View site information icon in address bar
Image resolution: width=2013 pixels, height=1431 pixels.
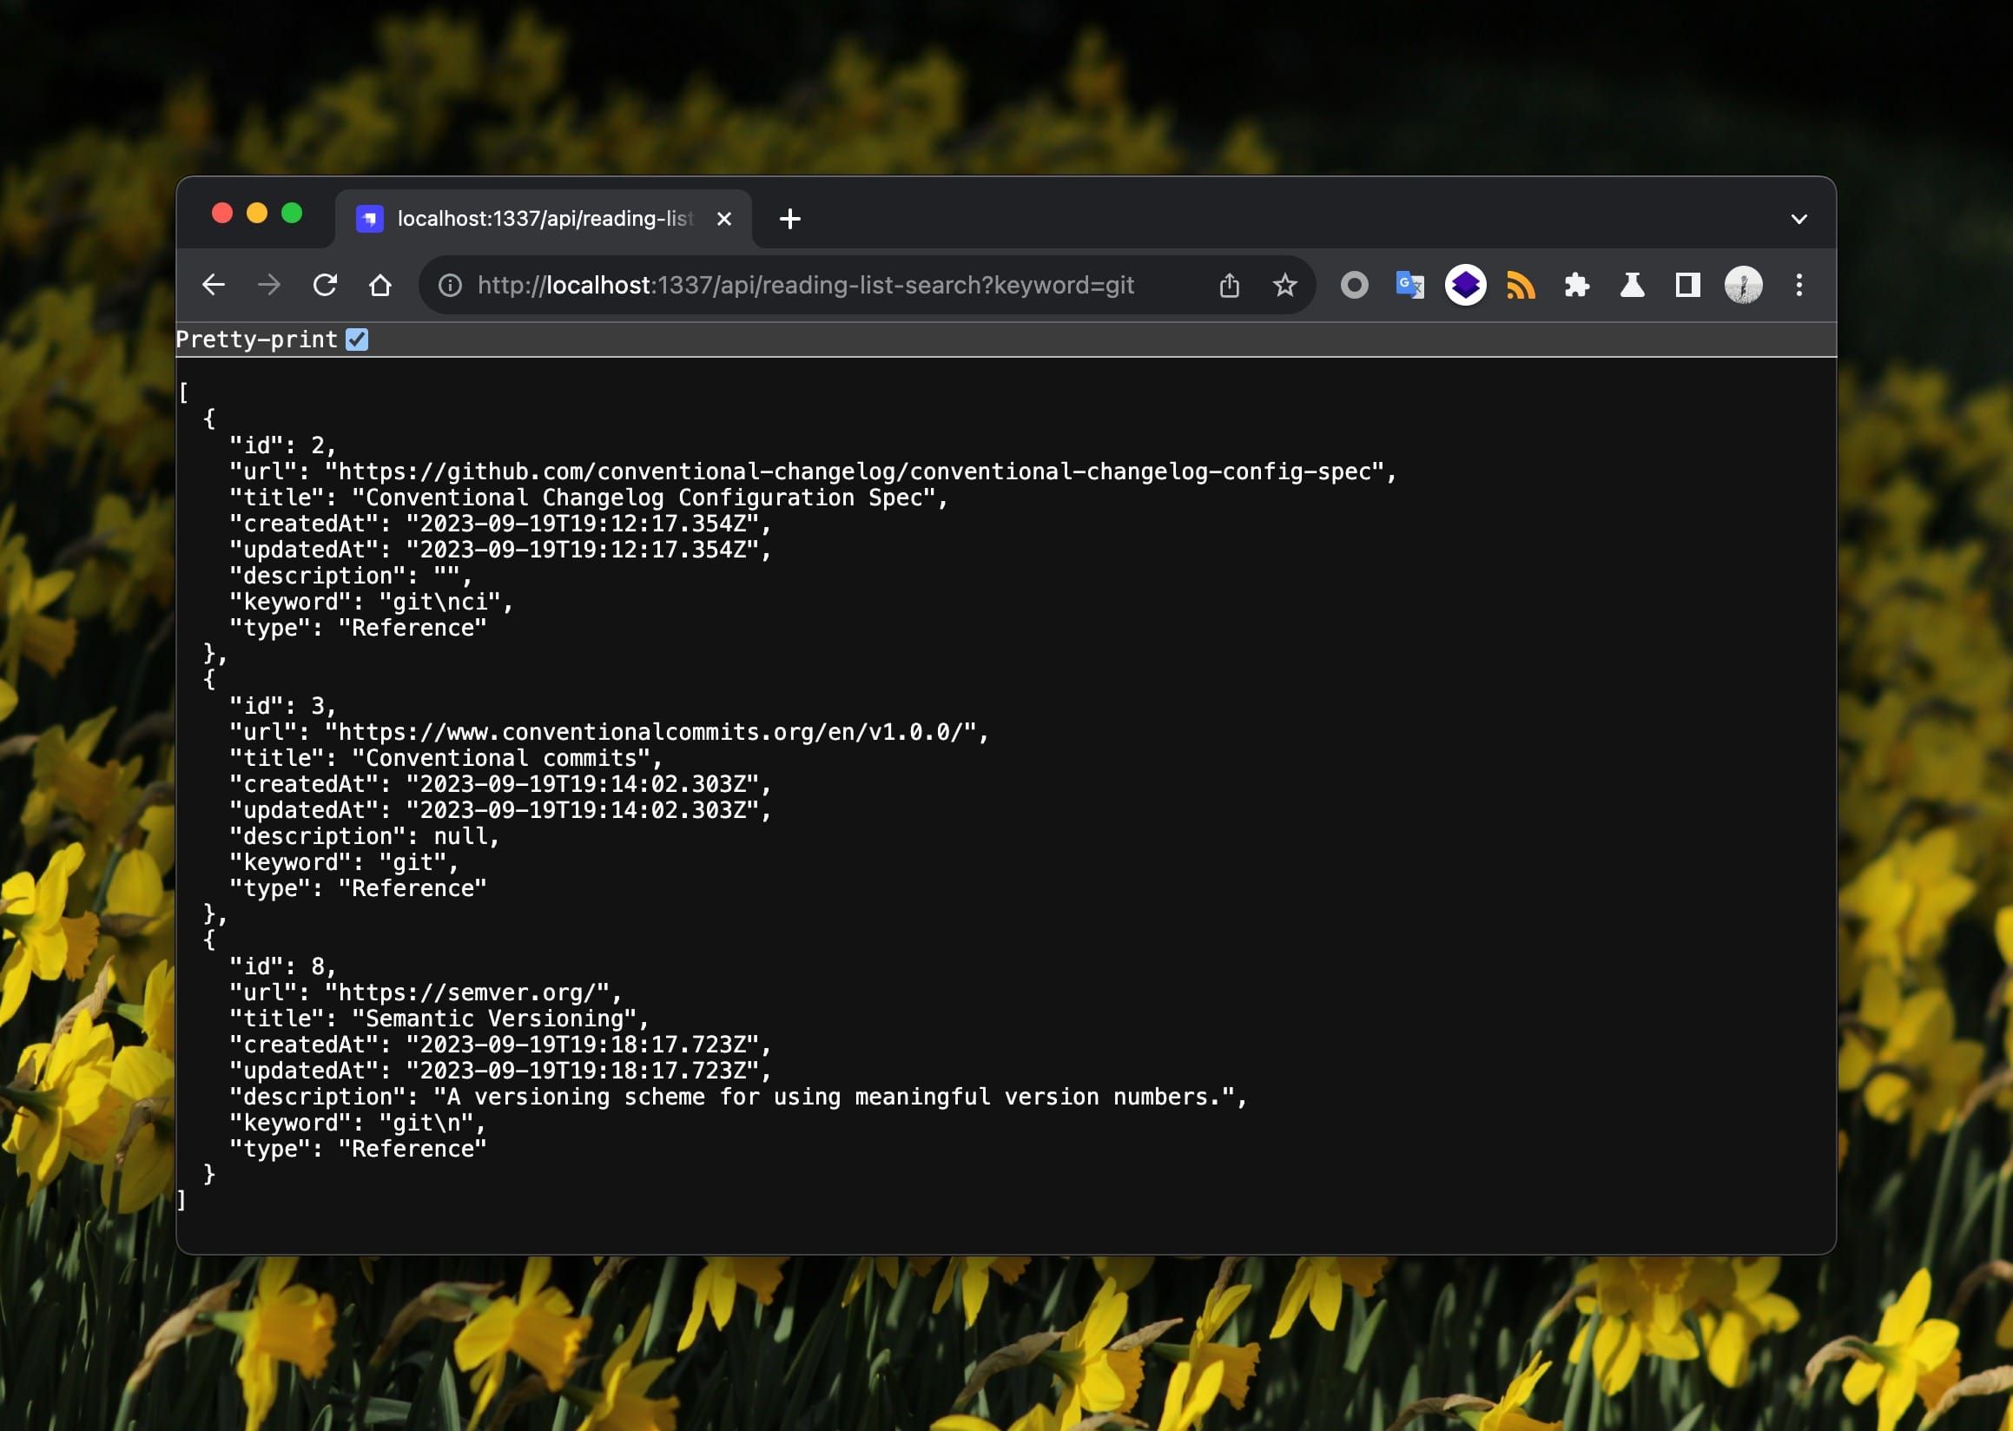click(x=451, y=286)
